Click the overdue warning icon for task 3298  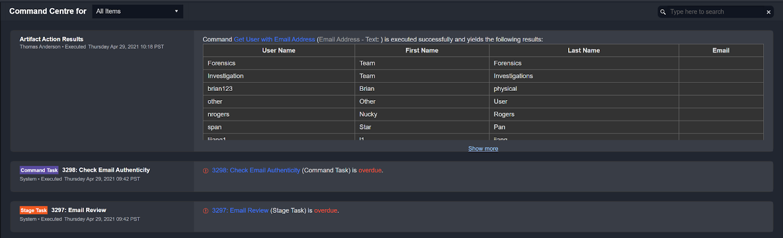(x=206, y=171)
